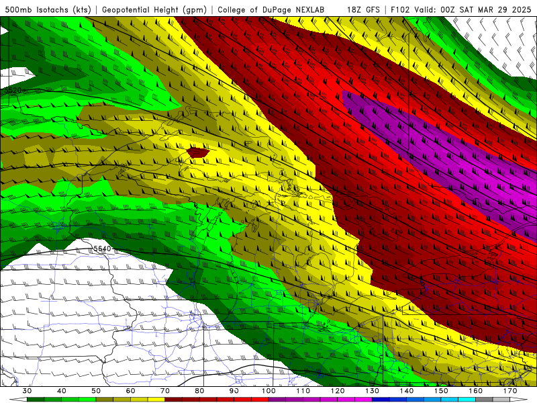Click the 150 label on the color scale

[x=442, y=391]
